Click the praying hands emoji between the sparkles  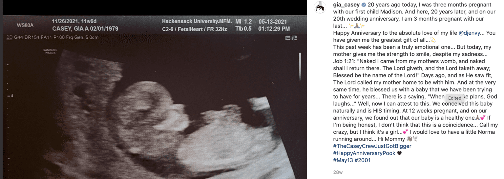tap(357, 26)
